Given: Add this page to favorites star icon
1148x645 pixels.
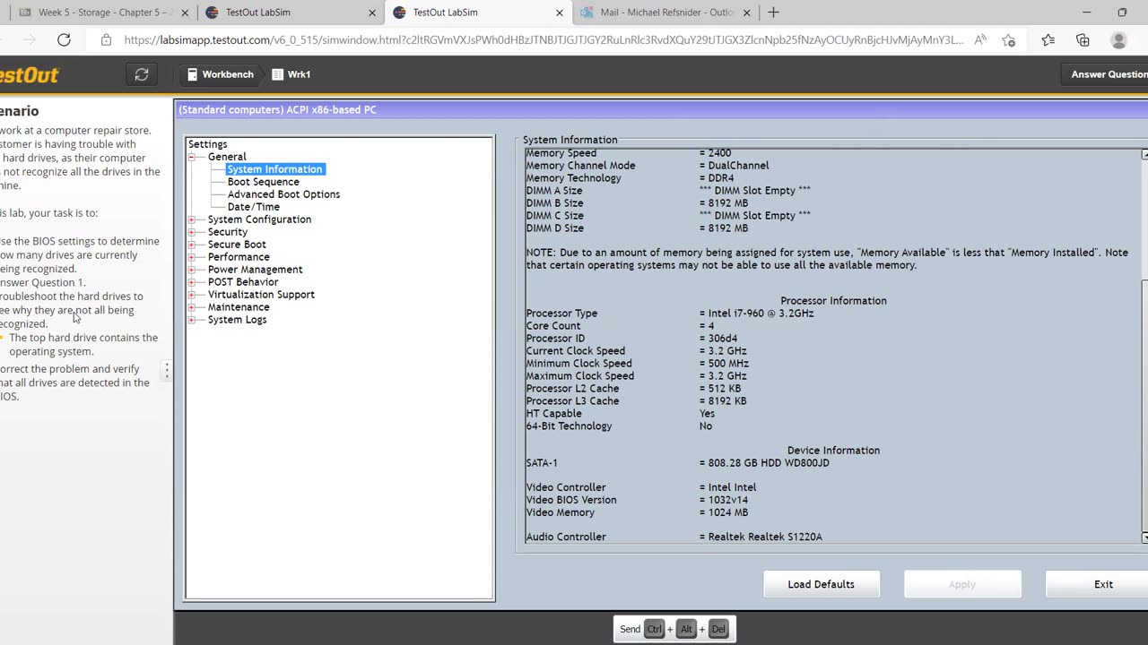Looking at the screenshot, I should (1009, 40).
